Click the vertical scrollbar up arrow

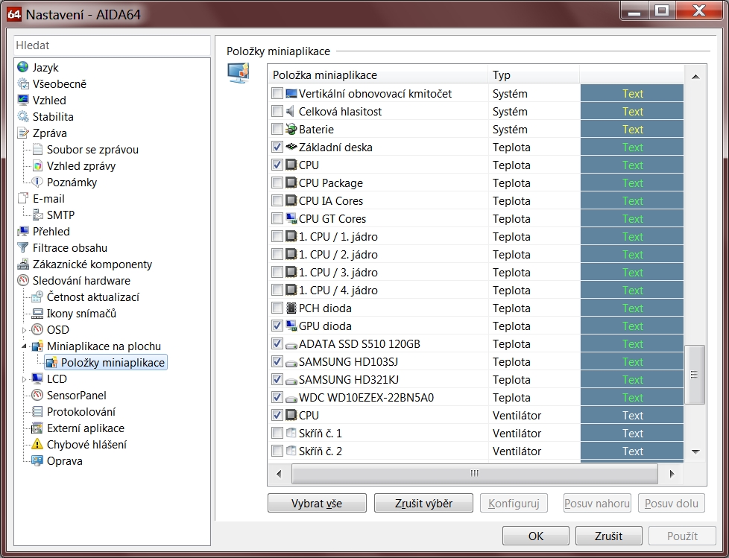pyautogui.click(x=695, y=77)
